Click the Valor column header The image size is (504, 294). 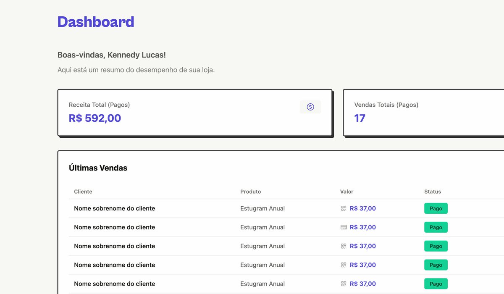[347, 192]
